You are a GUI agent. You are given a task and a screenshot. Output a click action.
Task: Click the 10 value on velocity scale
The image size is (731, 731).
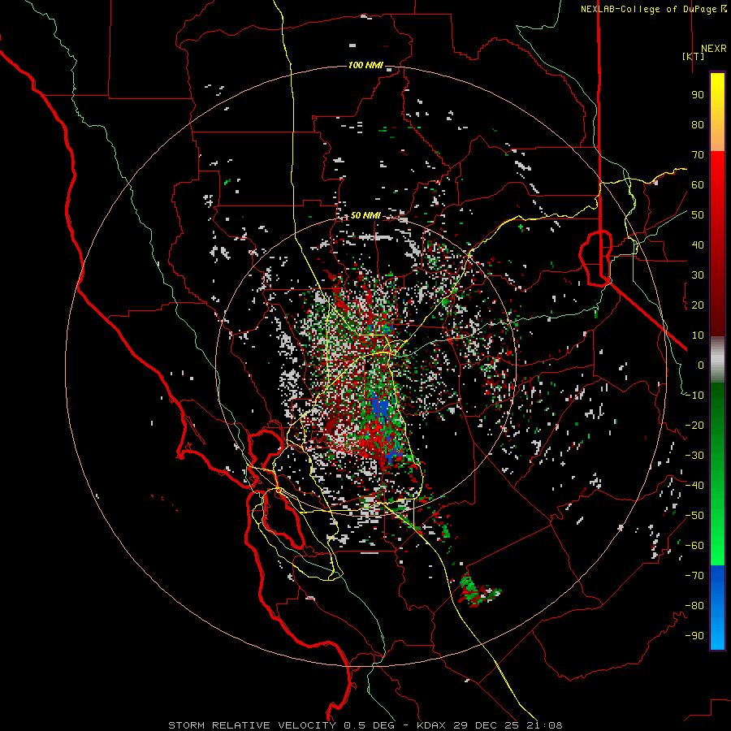coord(698,335)
